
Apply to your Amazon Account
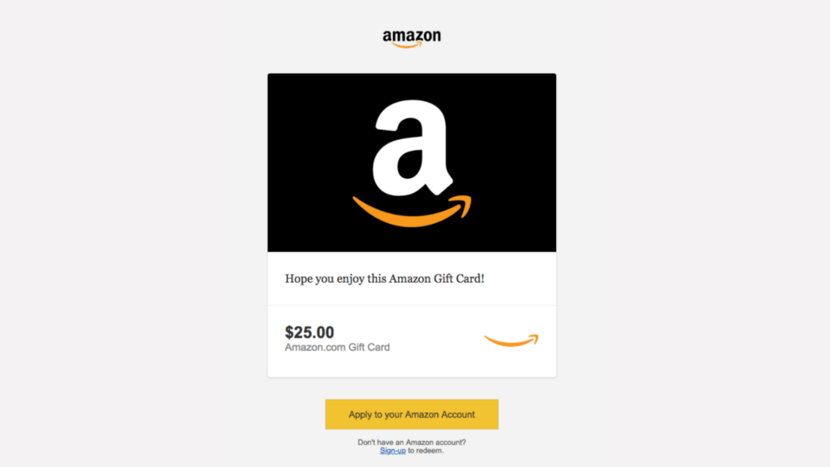pyautogui.click(x=412, y=414)
